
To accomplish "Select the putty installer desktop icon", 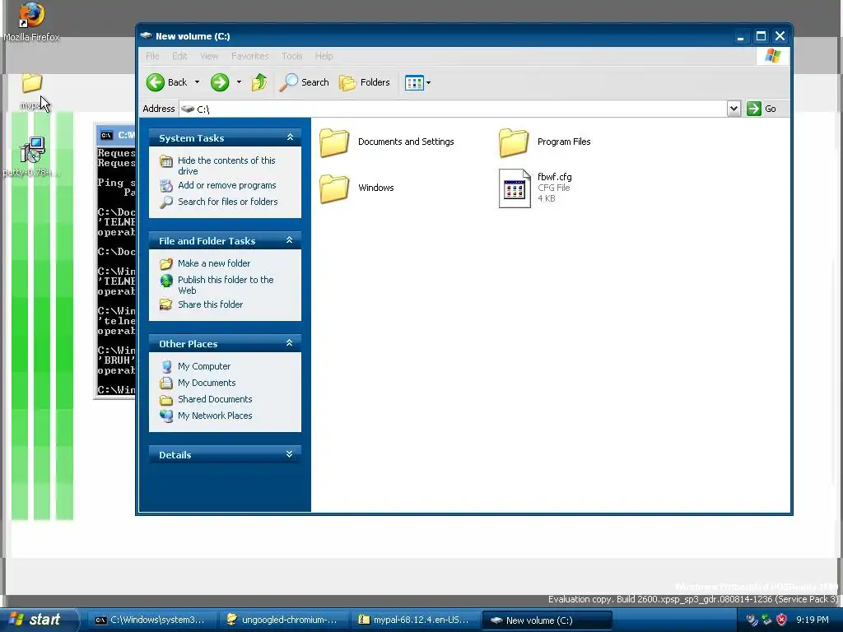I will [31, 156].
